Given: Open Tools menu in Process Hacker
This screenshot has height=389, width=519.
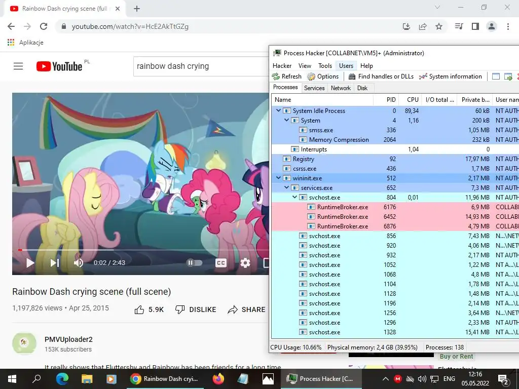Looking at the screenshot, I should point(325,65).
